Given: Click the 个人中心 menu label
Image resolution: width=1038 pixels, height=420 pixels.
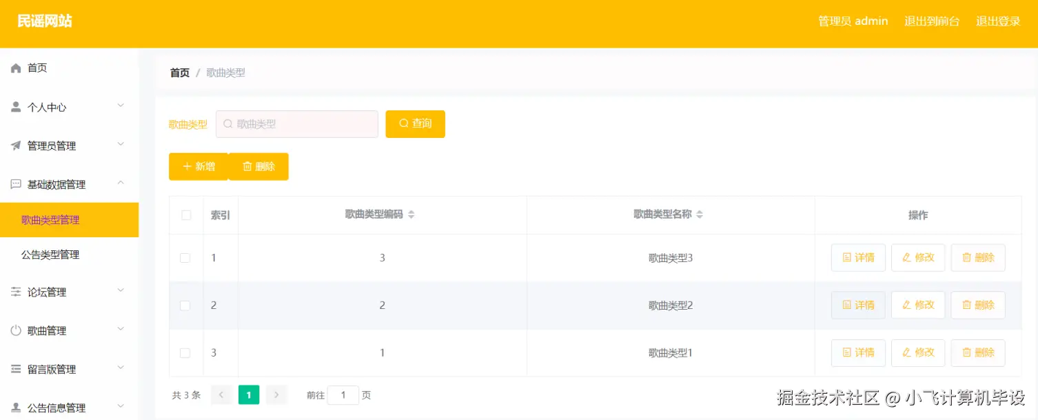Looking at the screenshot, I should click(x=47, y=108).
